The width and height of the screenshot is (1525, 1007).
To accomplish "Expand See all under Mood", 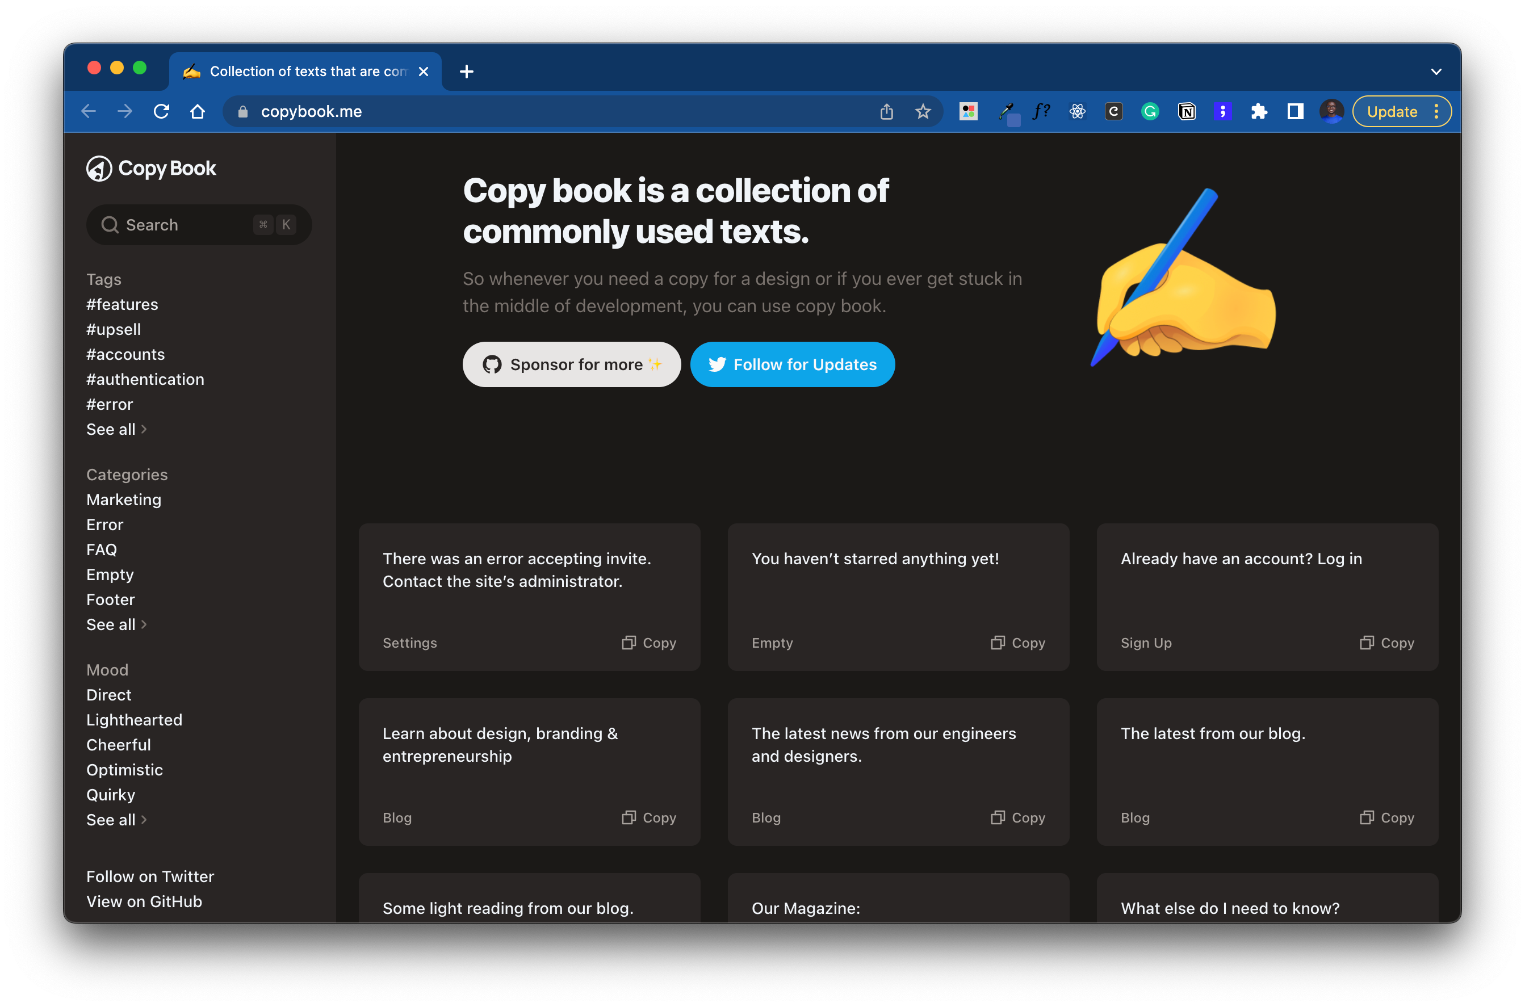I will pos(116,820).
